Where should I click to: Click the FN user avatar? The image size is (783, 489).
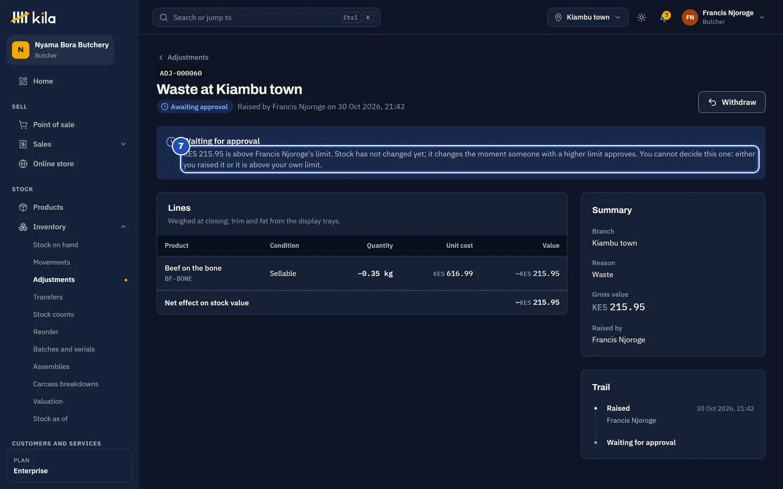pyautogui.click(x=689, y=17)
